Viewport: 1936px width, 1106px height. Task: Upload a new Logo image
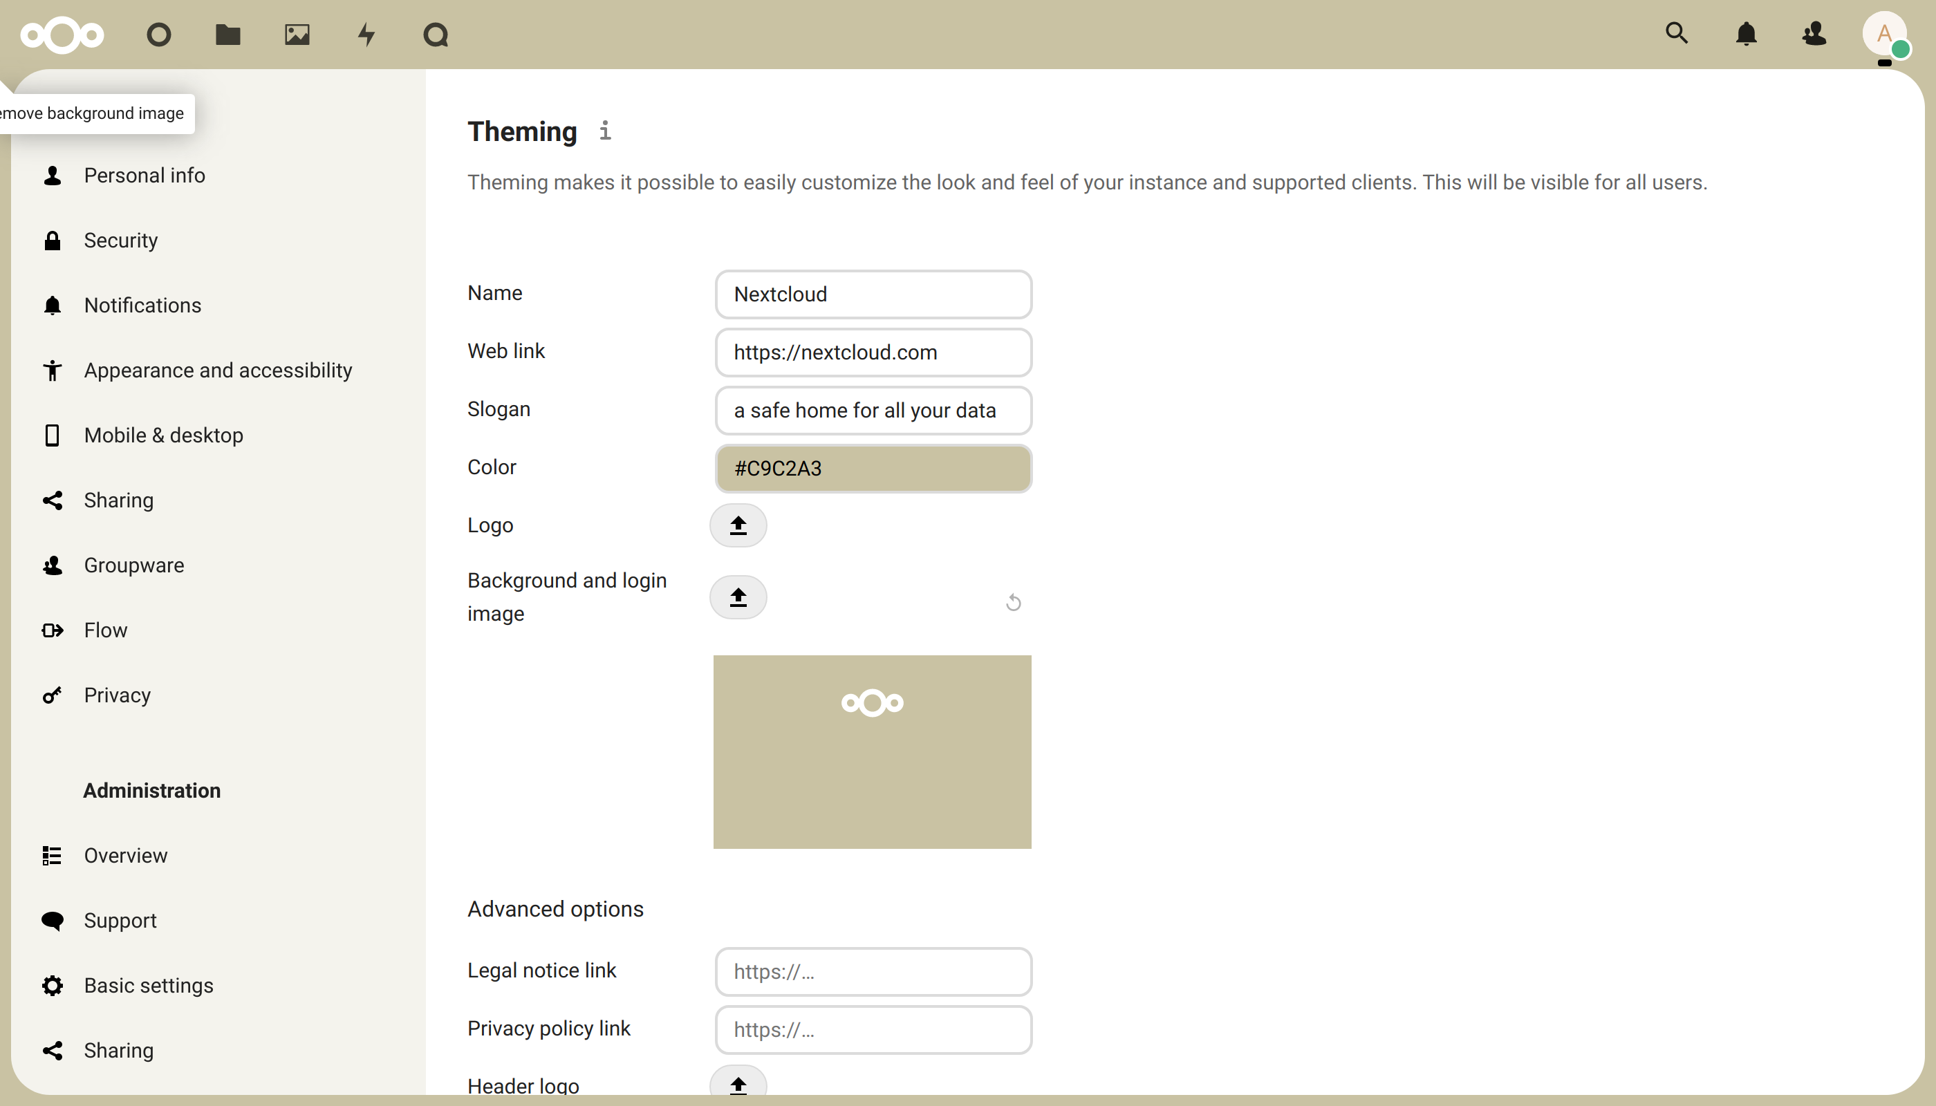click(x=738, y=525)
